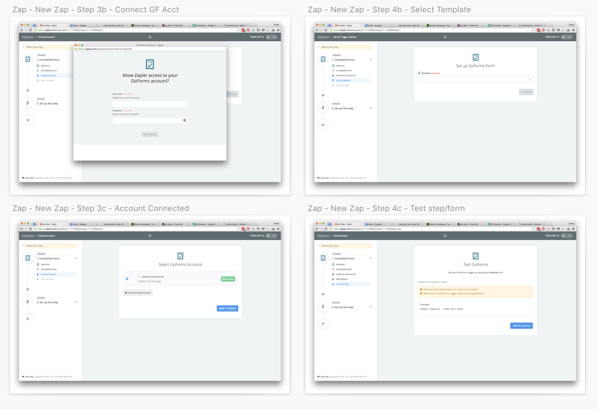Select 'Edit Options' in the Step 4c sidebar
The height and width of the screenshot is (409, 598).
[x=342, y=279]
